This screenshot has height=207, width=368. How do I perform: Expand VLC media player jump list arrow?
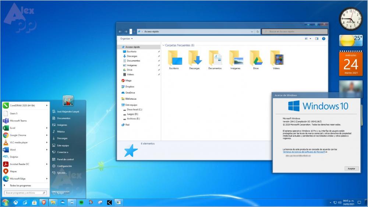[47, 143]
